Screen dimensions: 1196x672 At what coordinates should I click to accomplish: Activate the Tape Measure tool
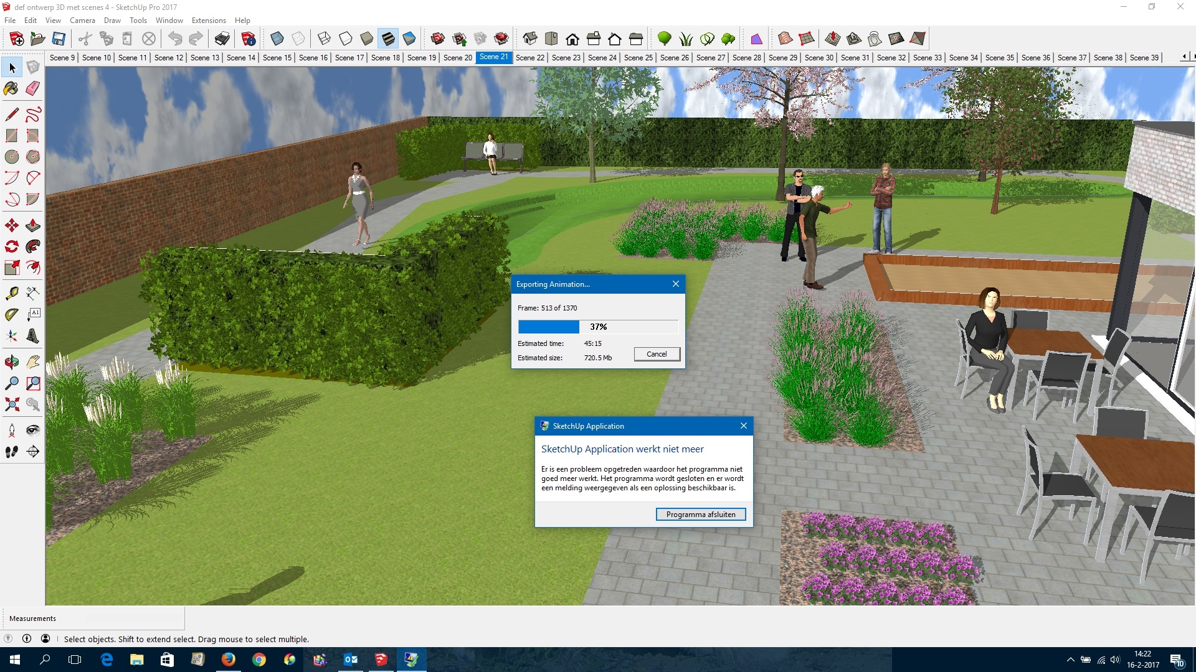(11, 293)
